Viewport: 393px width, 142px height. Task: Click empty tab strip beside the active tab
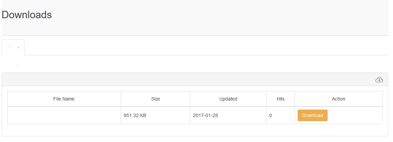coord(203,47)
